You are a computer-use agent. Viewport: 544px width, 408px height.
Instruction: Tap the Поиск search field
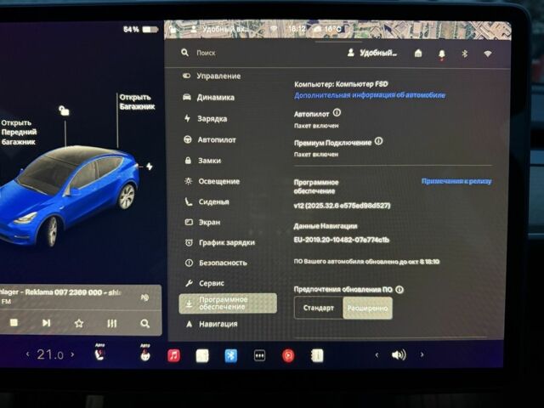(255, 53)
